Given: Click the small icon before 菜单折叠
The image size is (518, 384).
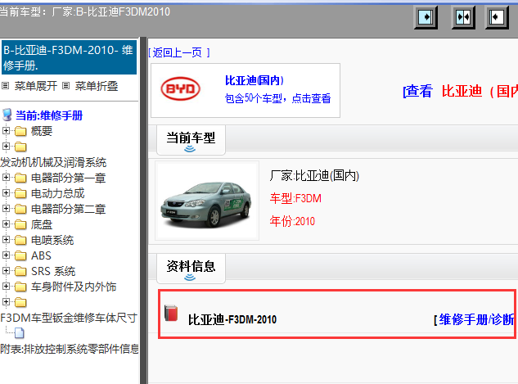Looking at the screenshot, I should 66,86.
